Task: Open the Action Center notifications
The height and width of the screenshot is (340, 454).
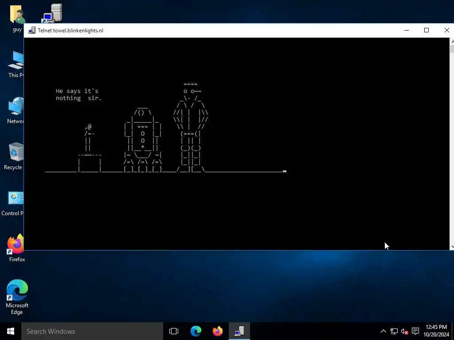Action: click(x=415, y=331)
